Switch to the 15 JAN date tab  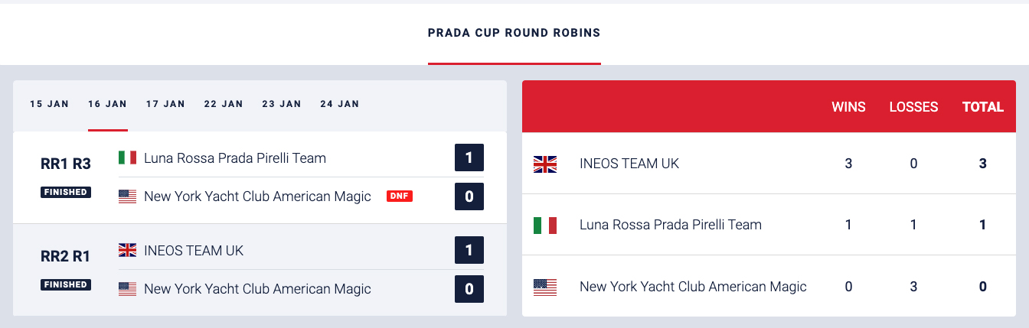[x=49, y=104]
